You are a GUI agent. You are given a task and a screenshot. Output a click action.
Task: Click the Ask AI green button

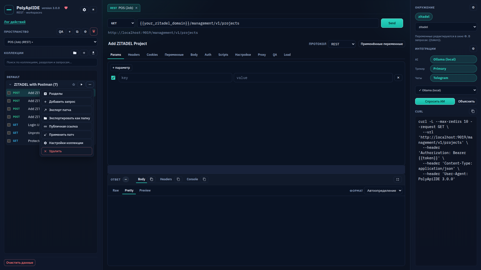435,101
